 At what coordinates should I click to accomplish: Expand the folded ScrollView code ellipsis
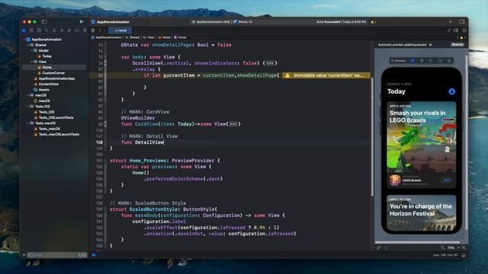coord(270,63)
